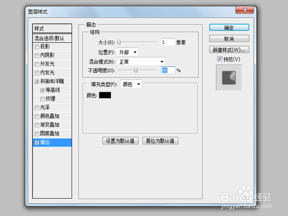288x216 pixels.
Task: Select the highlighted 描边 row label
Action: [x=45, y=142]
